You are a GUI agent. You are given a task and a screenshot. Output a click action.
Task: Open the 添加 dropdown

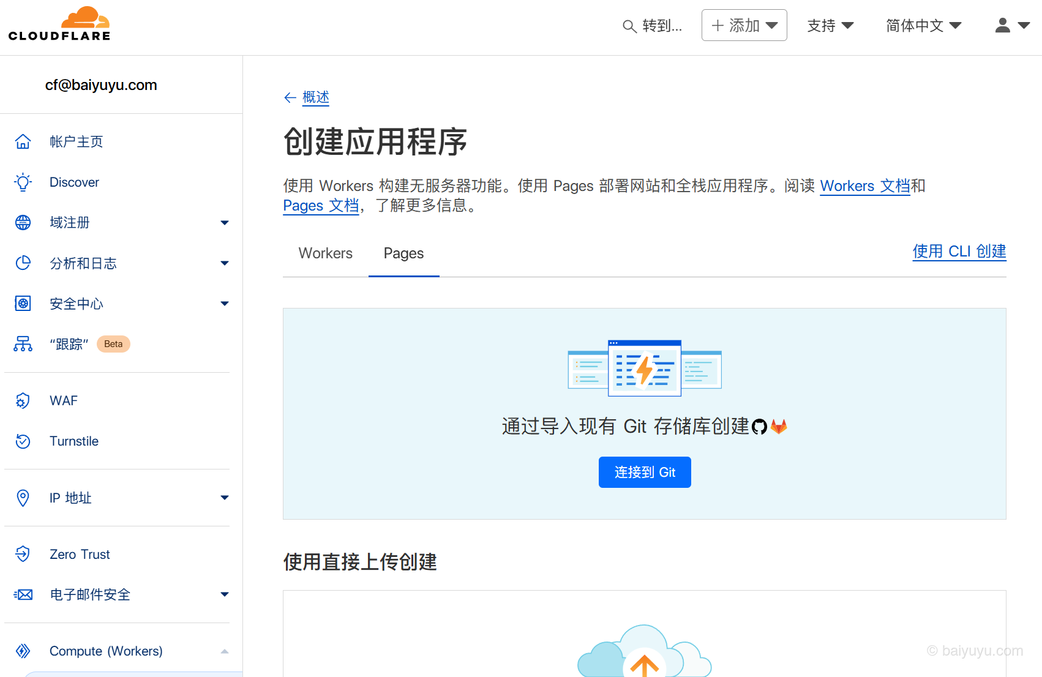click(744, 25)
